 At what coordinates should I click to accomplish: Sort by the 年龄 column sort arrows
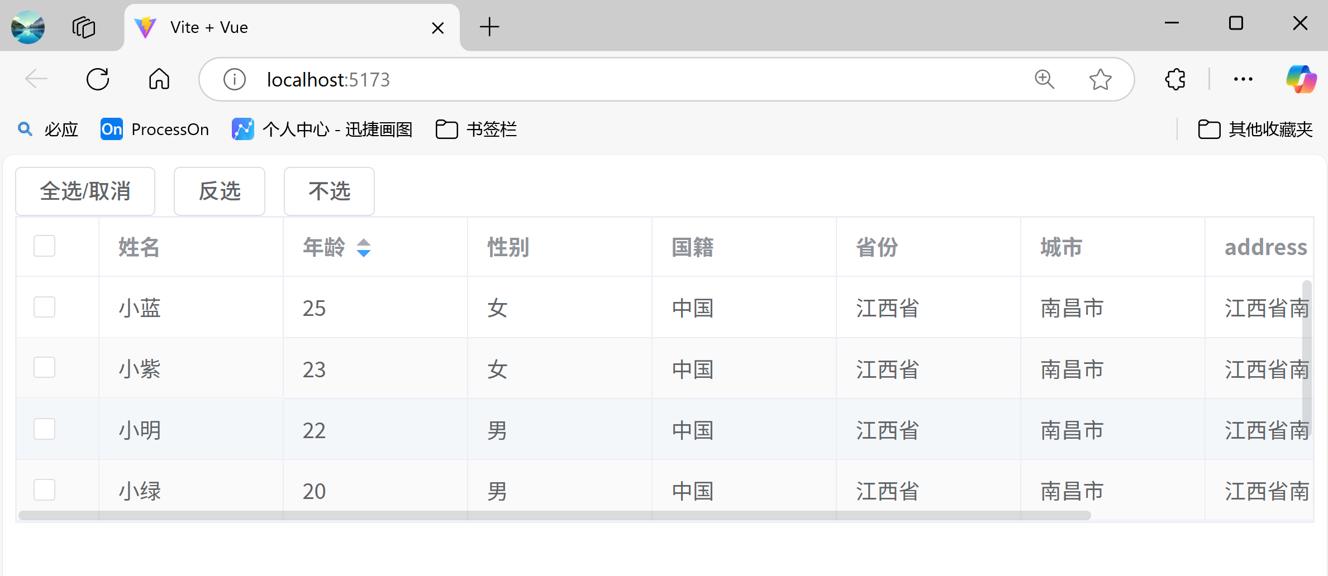point(364,247)
